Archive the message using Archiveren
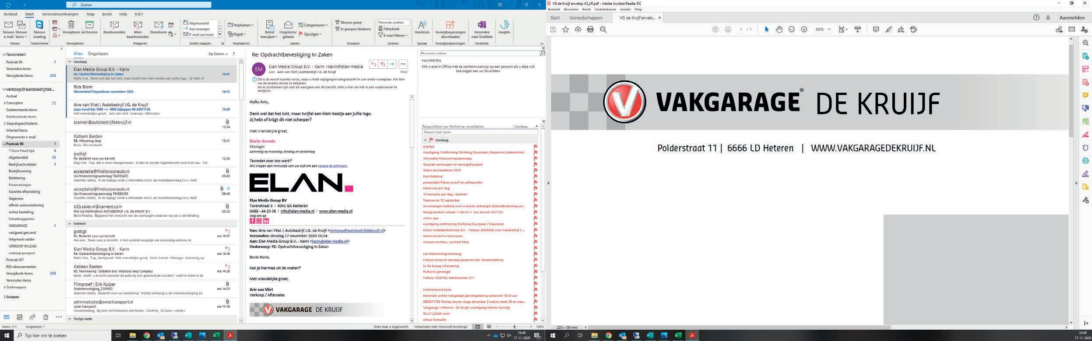1092x341 pixels. pos(89,28)
